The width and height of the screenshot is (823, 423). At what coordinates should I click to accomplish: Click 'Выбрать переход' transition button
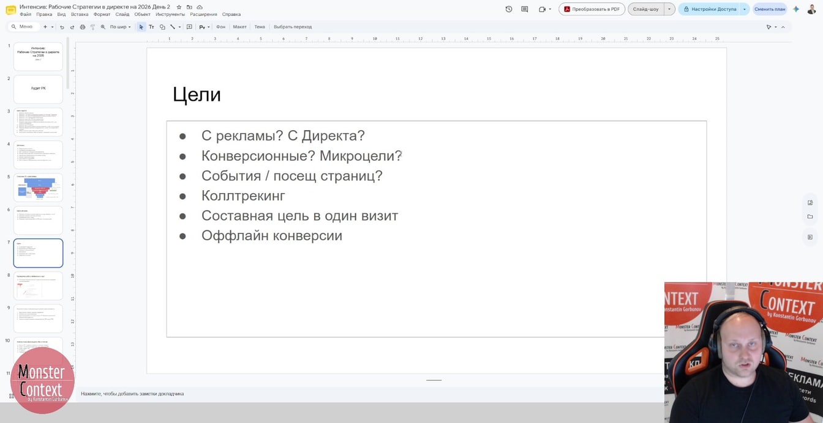[x=293, y=27]
